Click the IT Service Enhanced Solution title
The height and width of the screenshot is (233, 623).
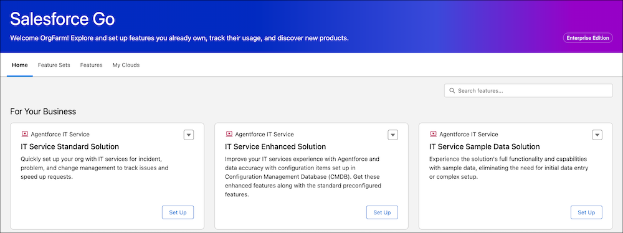pos(275,147)
